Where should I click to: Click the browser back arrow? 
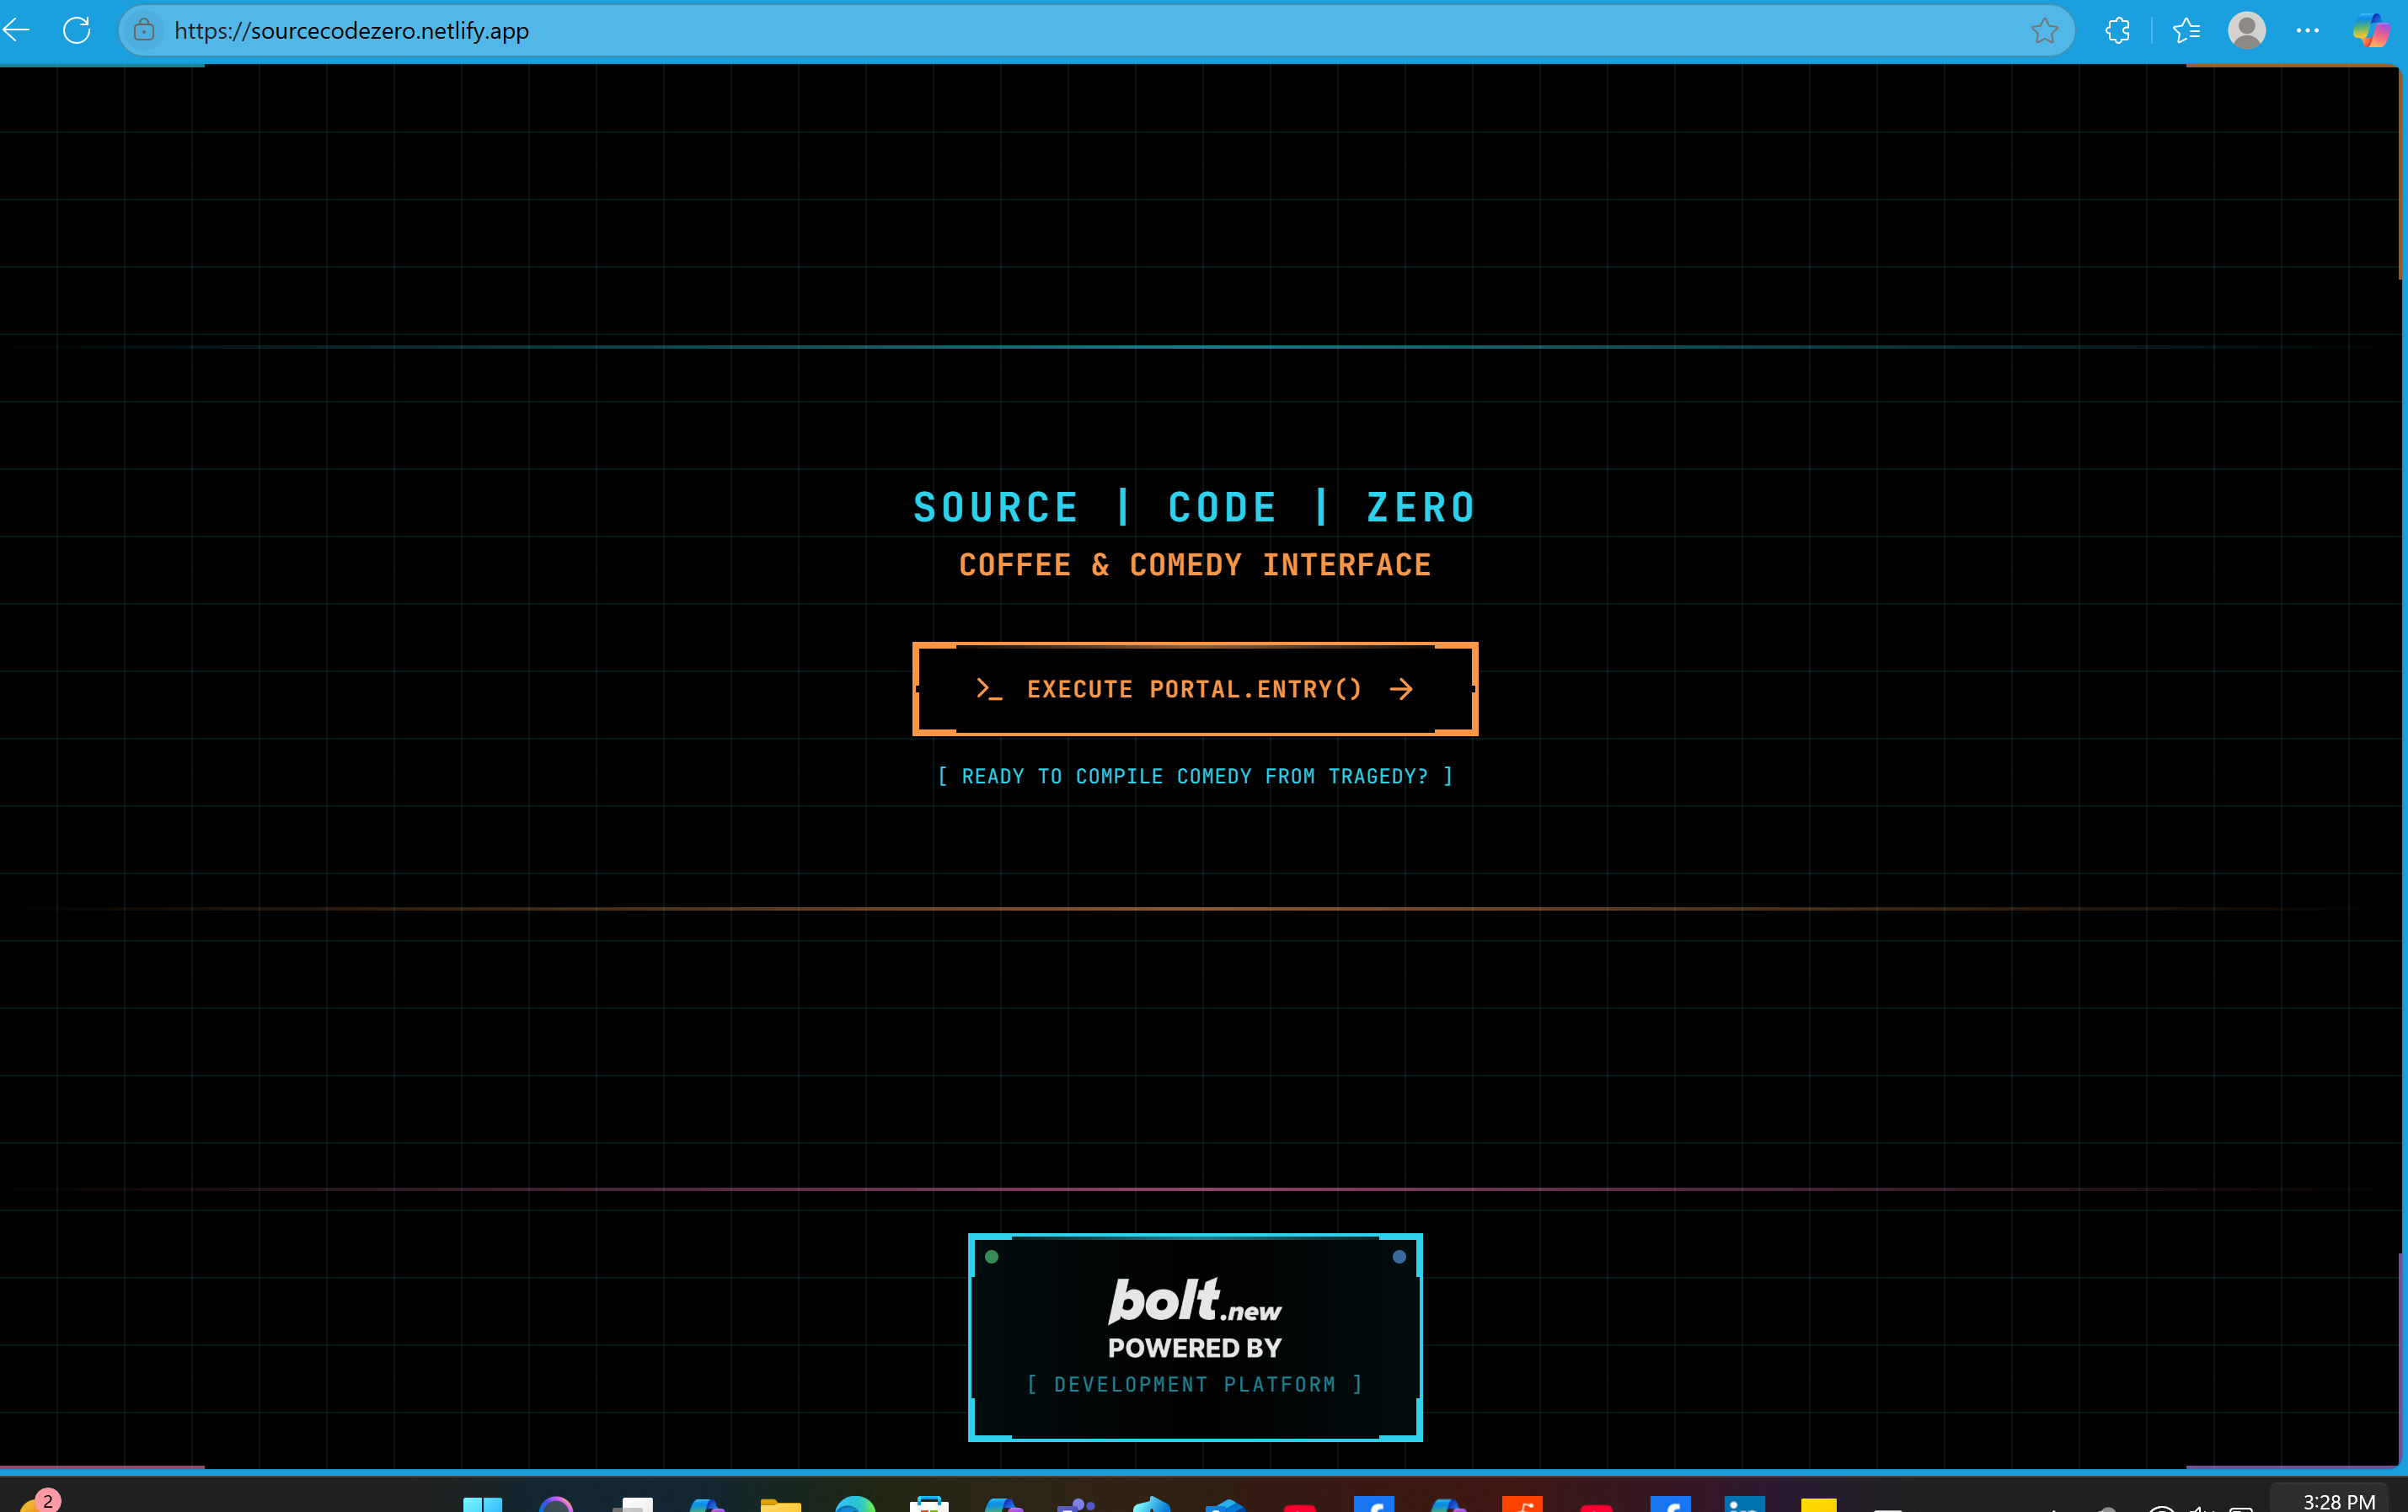point(15,30)
